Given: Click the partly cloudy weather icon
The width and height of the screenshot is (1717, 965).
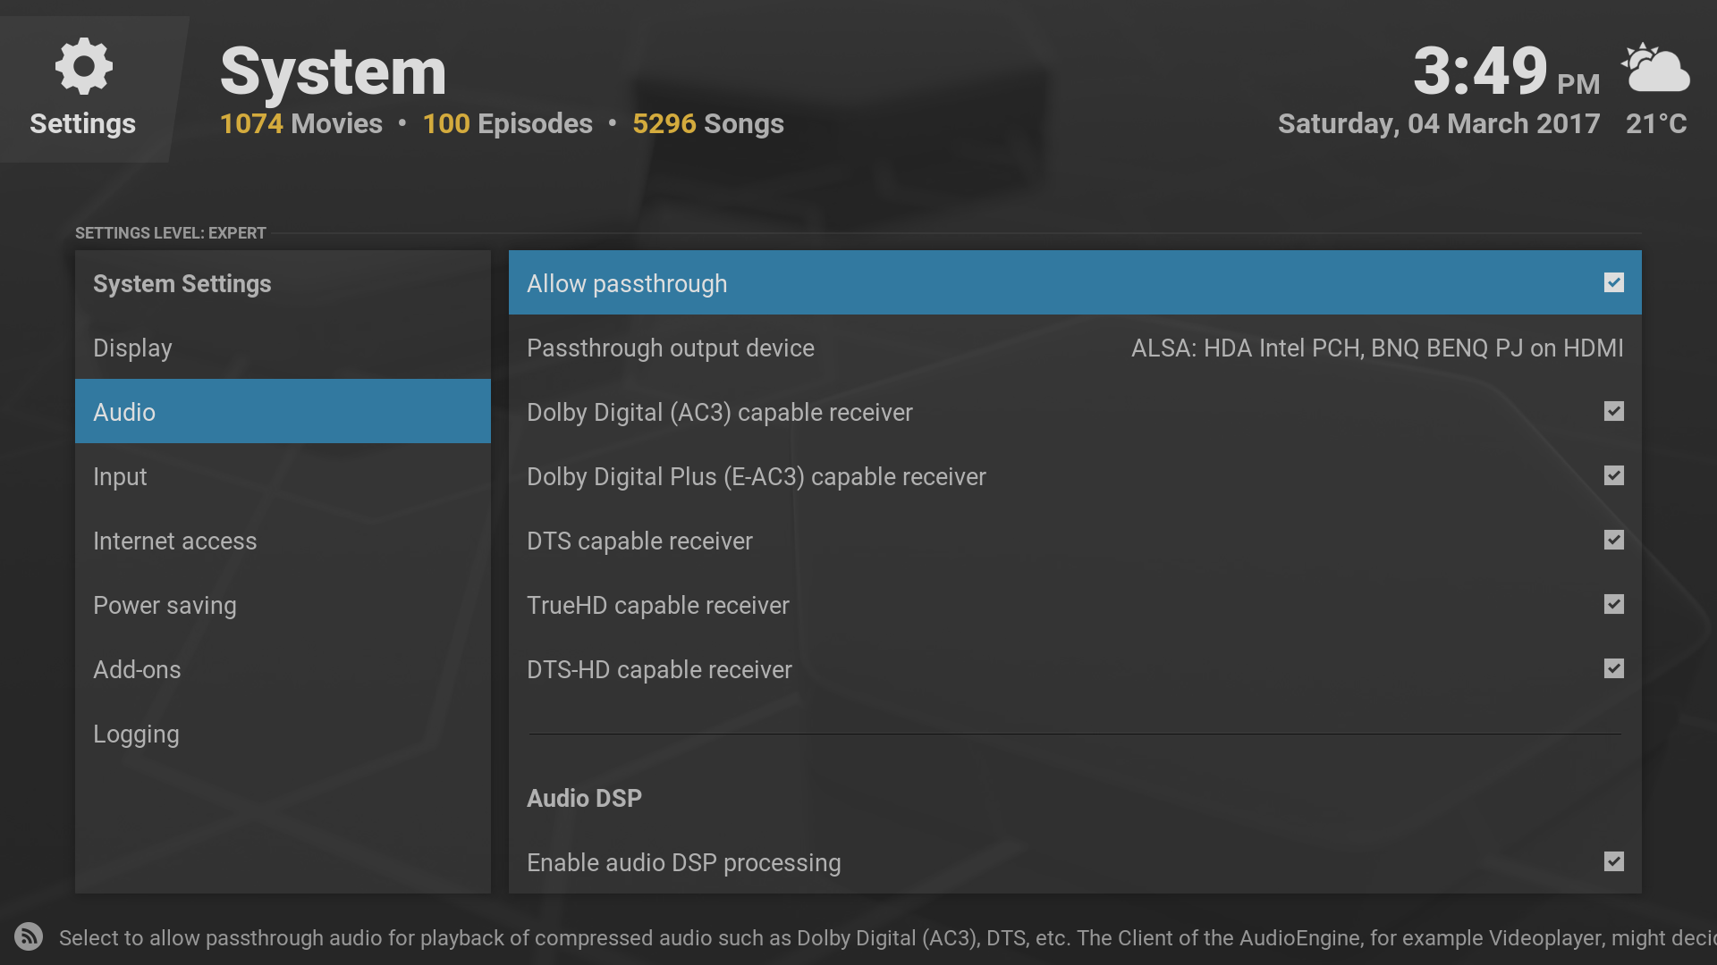Looking at the screenshot, I should tap(1655, 69).
